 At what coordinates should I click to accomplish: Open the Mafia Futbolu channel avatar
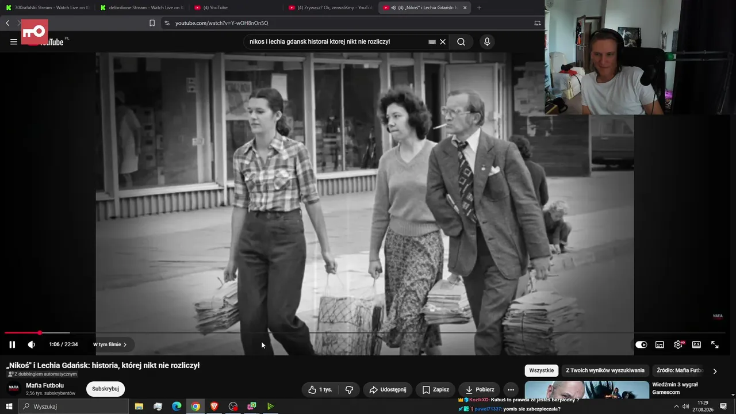point(13,389)
